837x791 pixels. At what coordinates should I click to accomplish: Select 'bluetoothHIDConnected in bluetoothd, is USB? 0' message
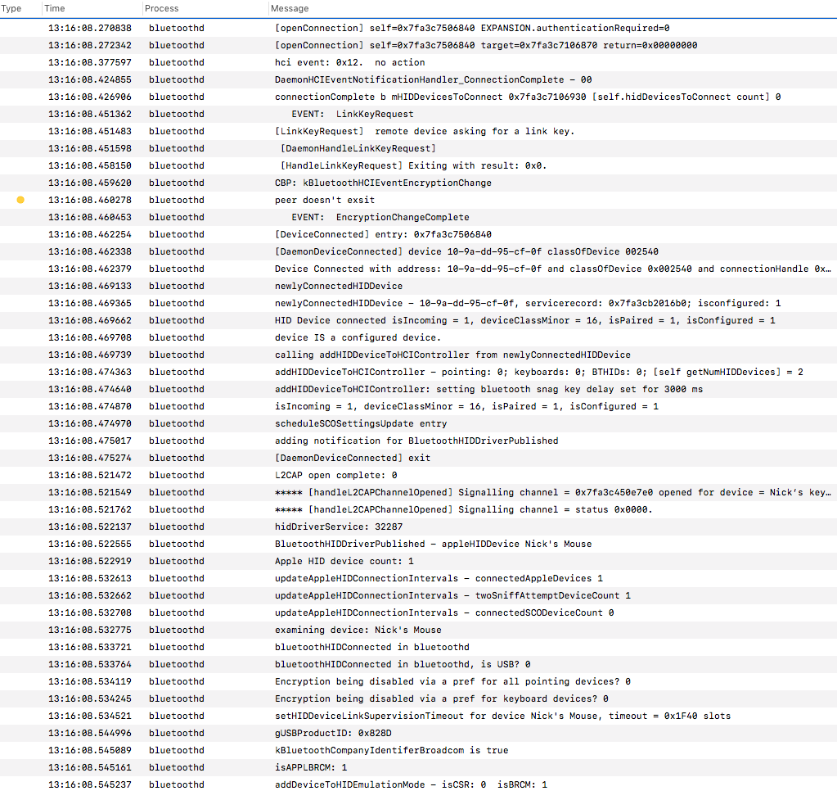pos(403,664)
